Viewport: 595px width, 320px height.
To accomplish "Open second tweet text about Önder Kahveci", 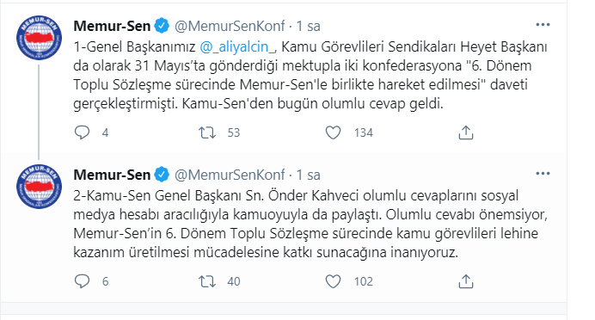I will [x=310, y=224].
